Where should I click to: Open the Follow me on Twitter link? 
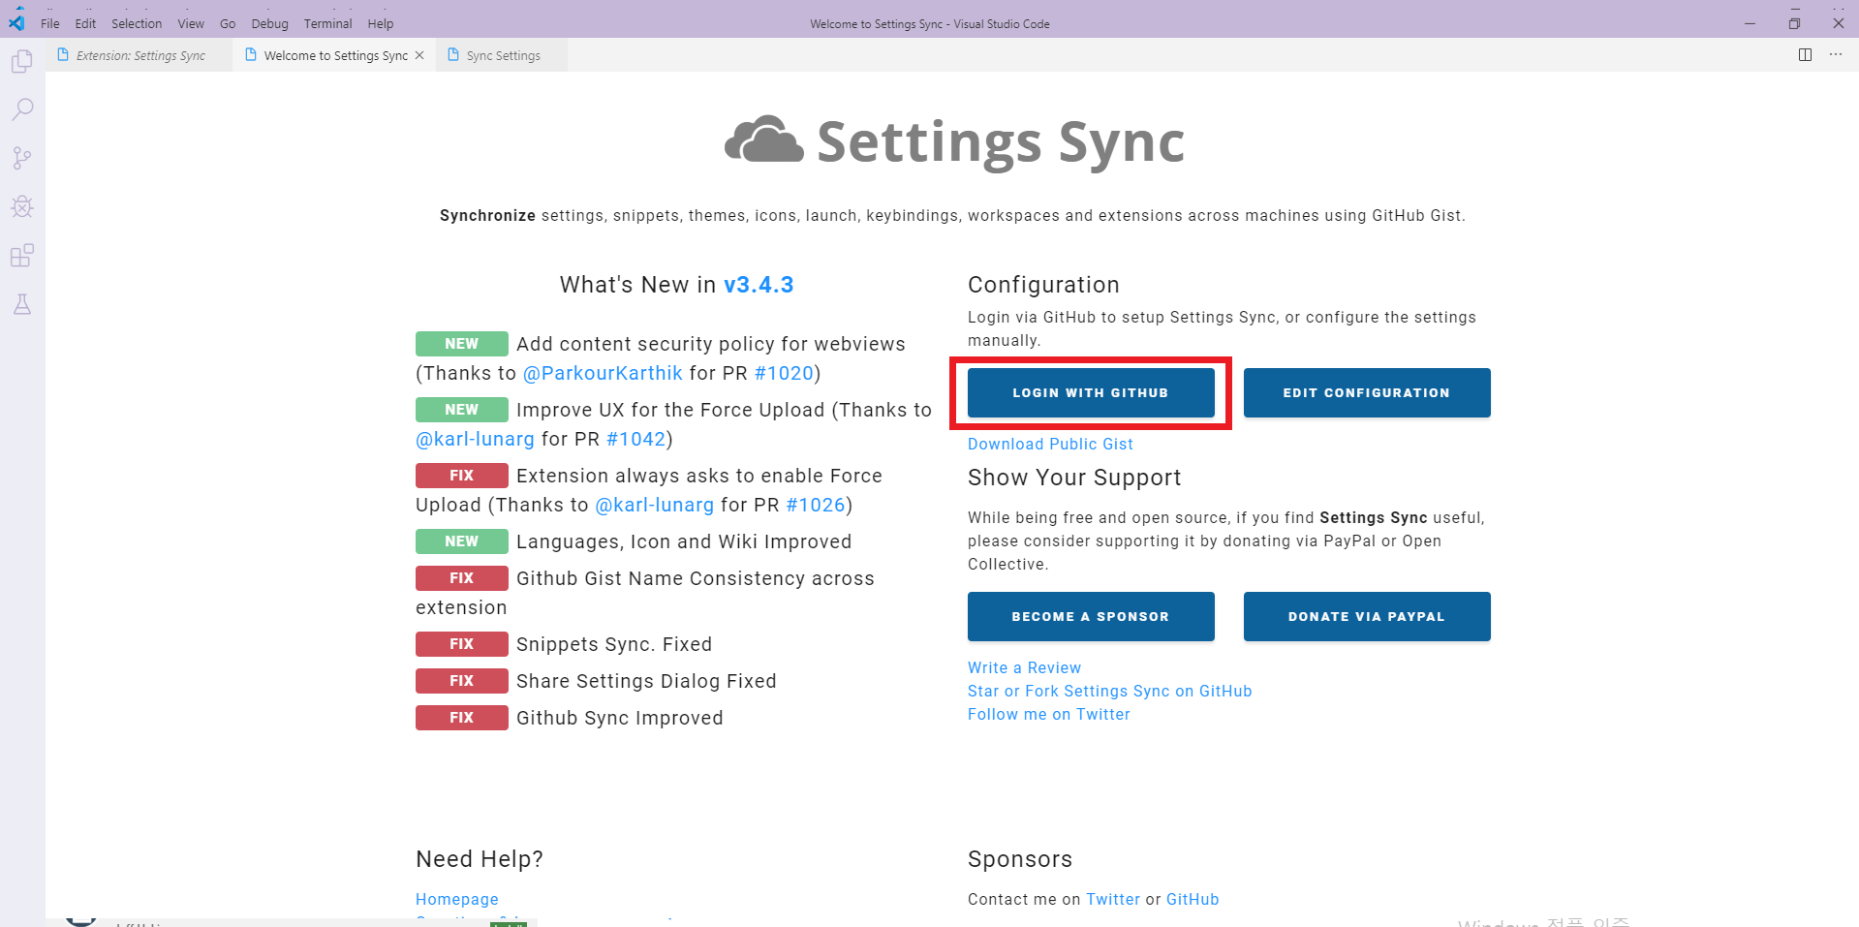(x=1048, y=714)
